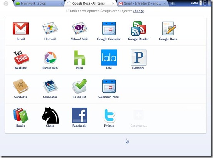Launch the Books app icon
The image size is (213, 158).
[21, 115]
